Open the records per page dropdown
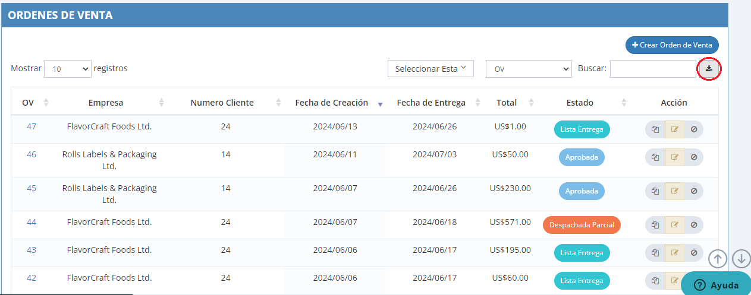 (x=68, y=69)
